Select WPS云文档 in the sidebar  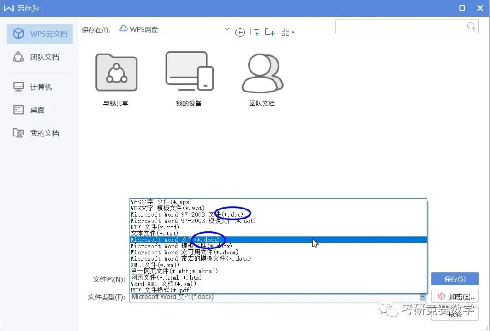(x=39, y=34)
